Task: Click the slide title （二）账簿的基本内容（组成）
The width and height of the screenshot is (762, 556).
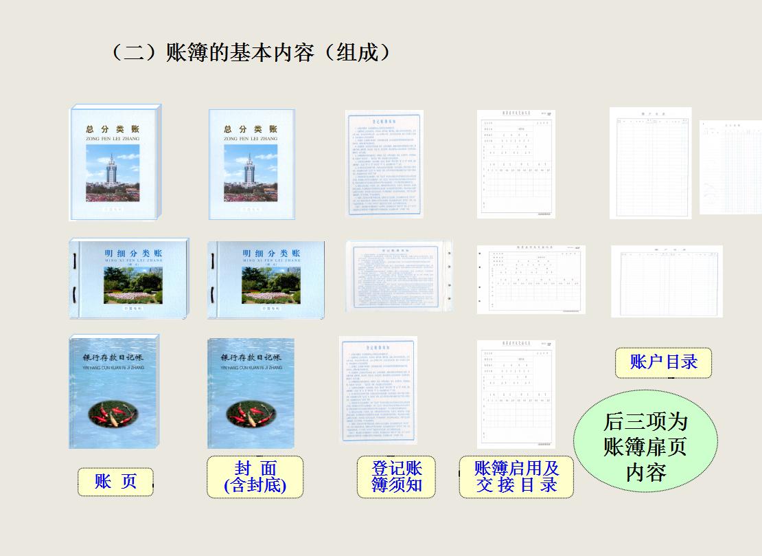Action: tap(249, 50)
